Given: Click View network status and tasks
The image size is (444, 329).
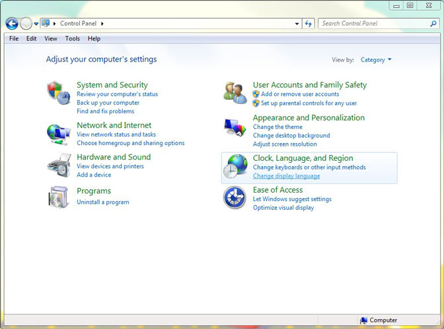Looking at the screenshot, I should click(x=116, y=134).
